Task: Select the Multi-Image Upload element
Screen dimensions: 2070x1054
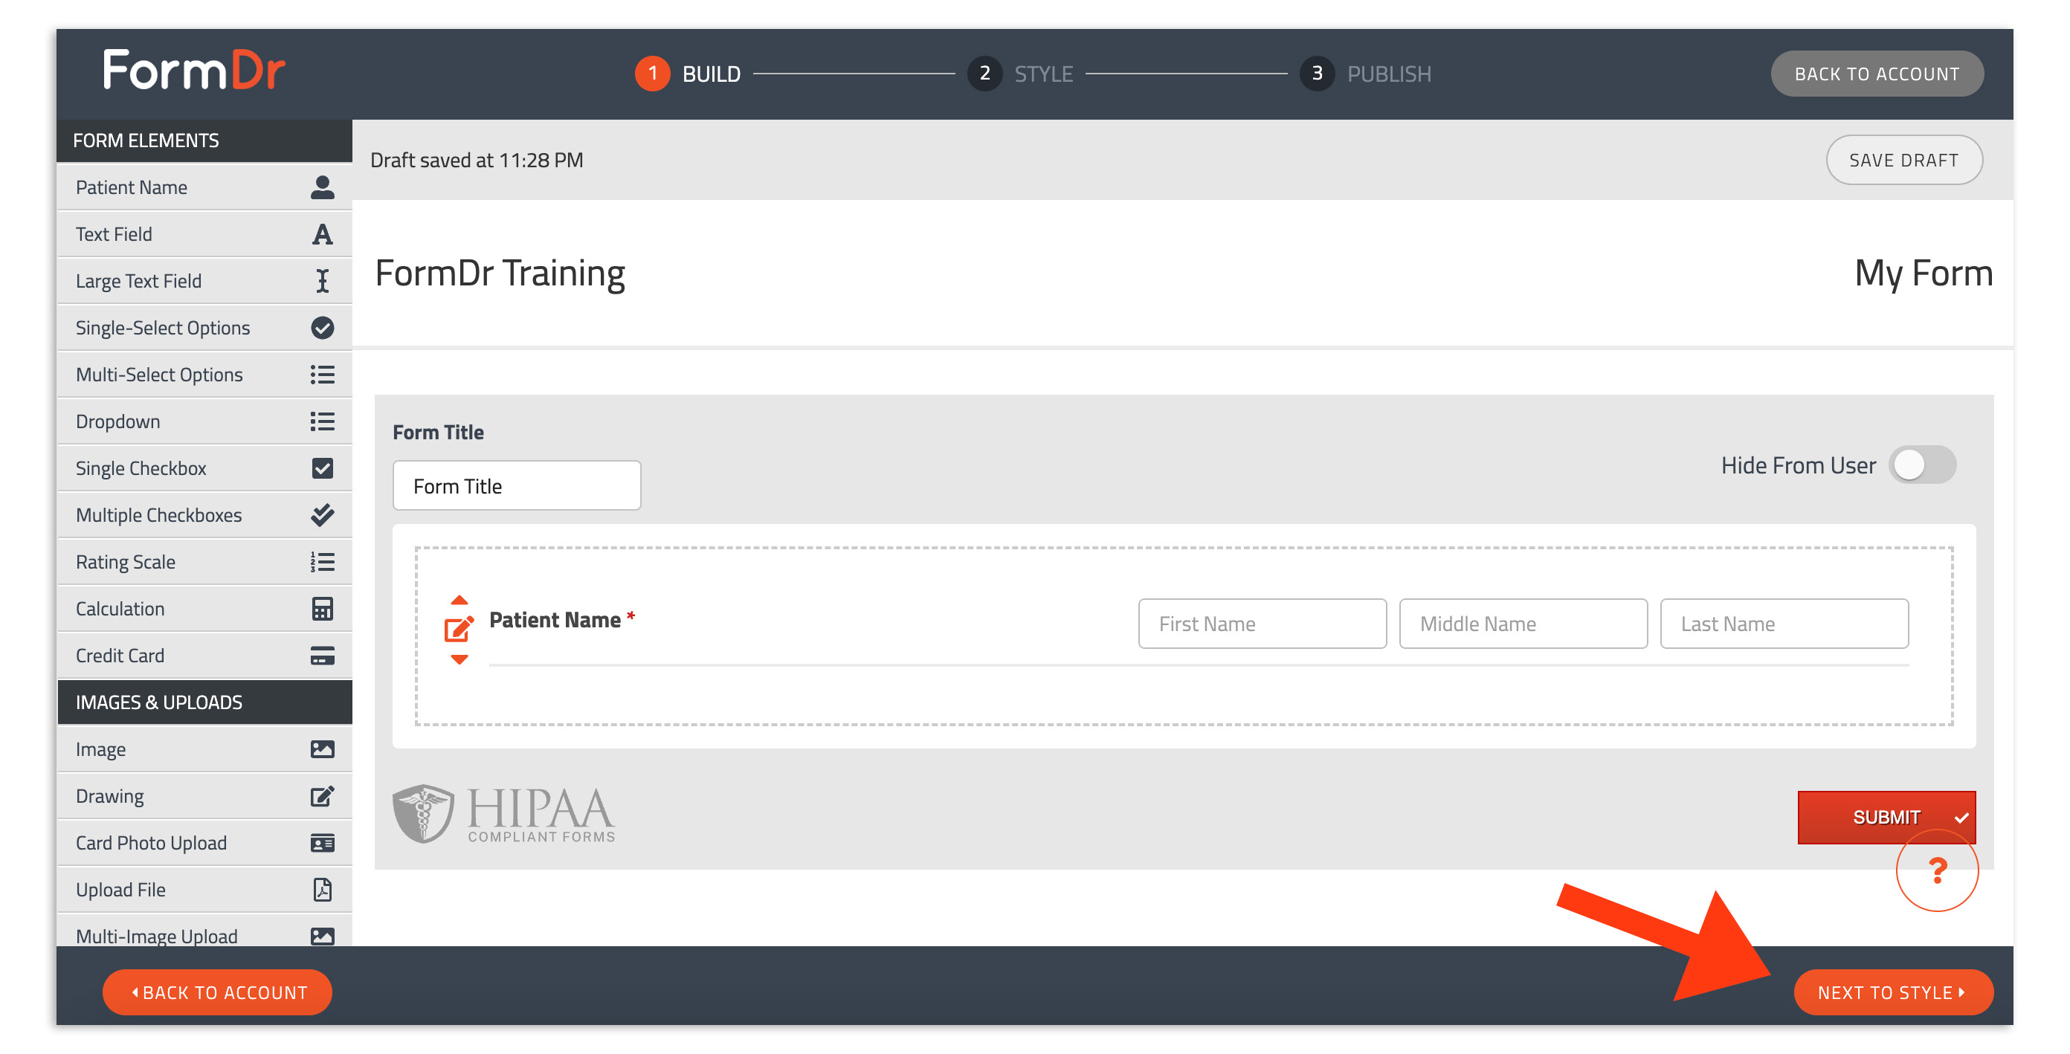Action: 205,932
